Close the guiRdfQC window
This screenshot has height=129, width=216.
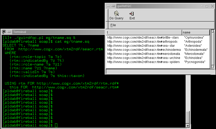tap(211, 6)
